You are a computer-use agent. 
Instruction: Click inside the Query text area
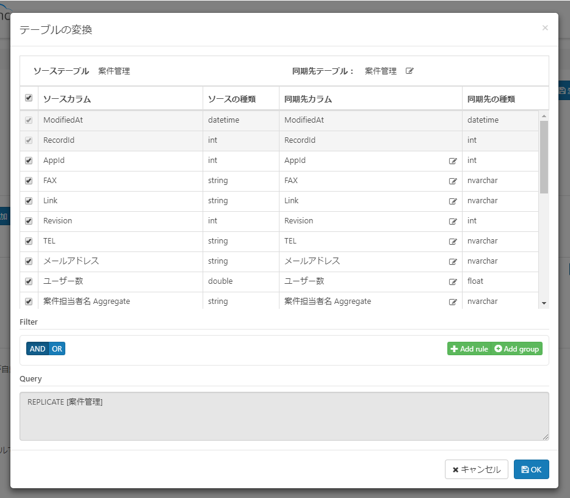[x=284, y=416]
